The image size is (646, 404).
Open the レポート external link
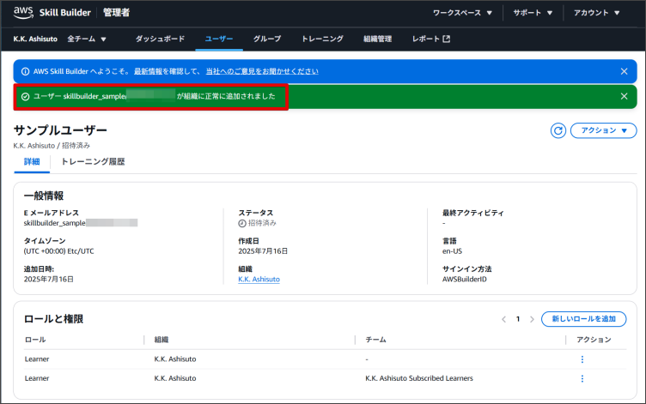430,39
